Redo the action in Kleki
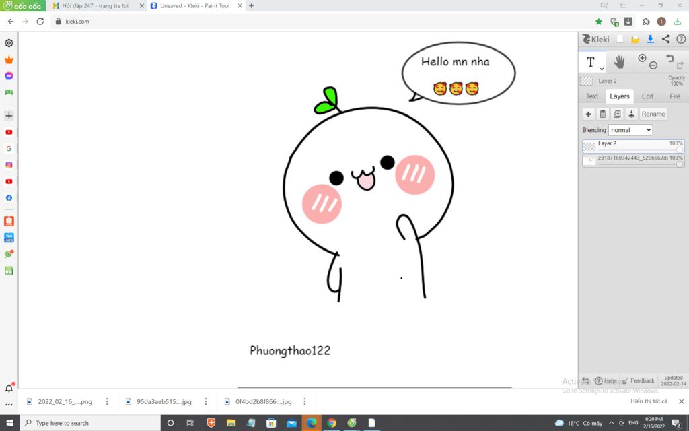 680,65
